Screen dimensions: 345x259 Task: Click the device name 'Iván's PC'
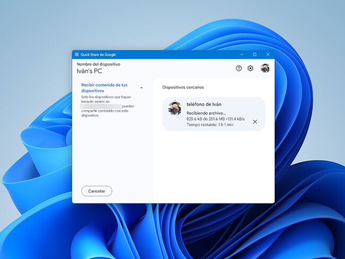[89, 71]
